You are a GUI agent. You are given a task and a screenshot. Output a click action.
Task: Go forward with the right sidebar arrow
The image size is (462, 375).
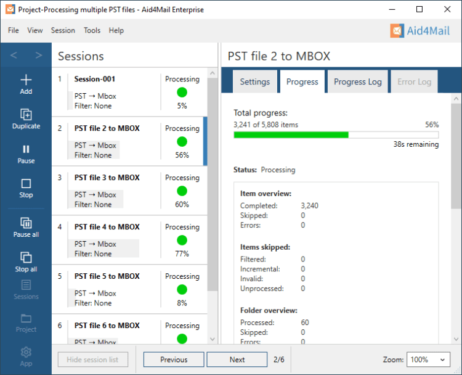pyautogui.click(x=39, y=55)
